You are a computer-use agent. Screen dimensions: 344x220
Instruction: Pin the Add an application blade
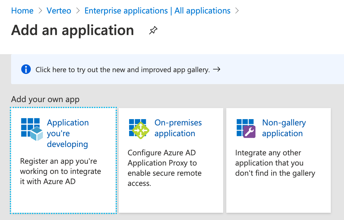pyautogui.click(x=153, y=30)
